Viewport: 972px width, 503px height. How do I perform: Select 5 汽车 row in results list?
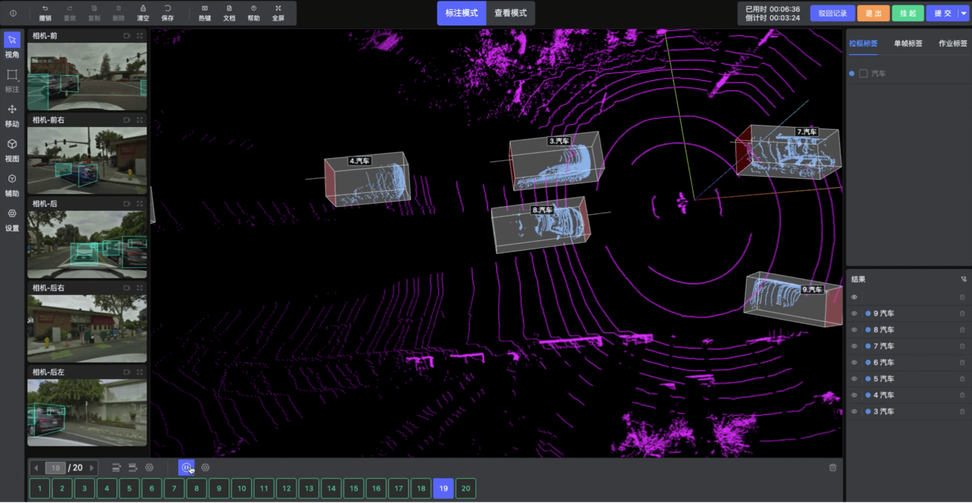click(x=908, y=379)
